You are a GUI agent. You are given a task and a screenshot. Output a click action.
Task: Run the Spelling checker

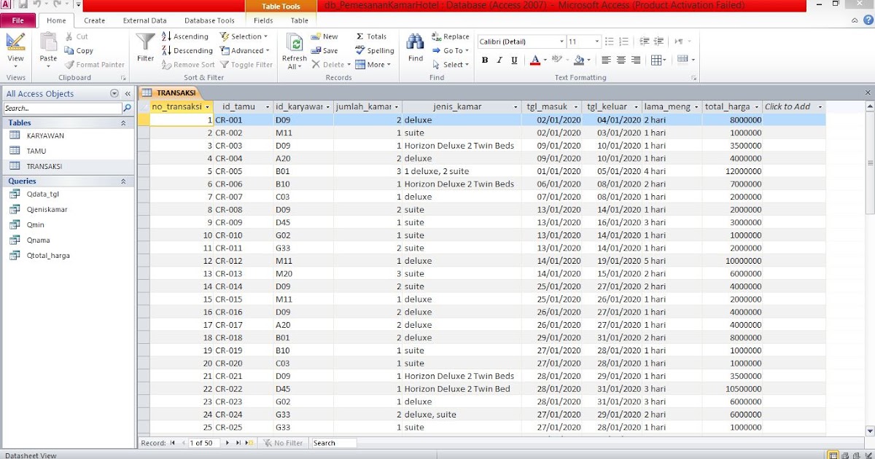pyautogui.click(x=374, y=50)
